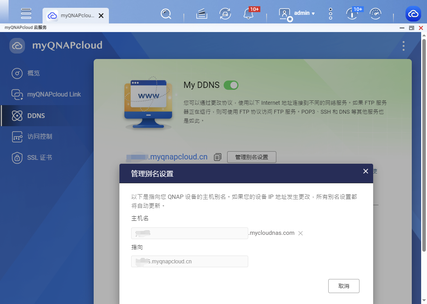Close the myQNAPcloud taskbar tab
The height and width of the screenshot is (304, 427).
pyautogui.click(x=101, y=16)
